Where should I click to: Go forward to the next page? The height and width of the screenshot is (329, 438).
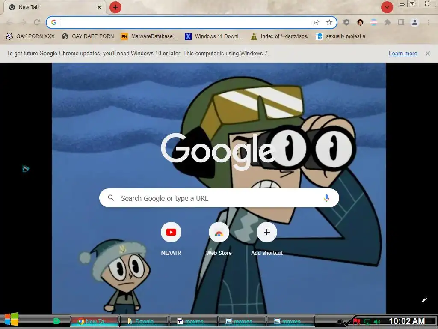23,22
